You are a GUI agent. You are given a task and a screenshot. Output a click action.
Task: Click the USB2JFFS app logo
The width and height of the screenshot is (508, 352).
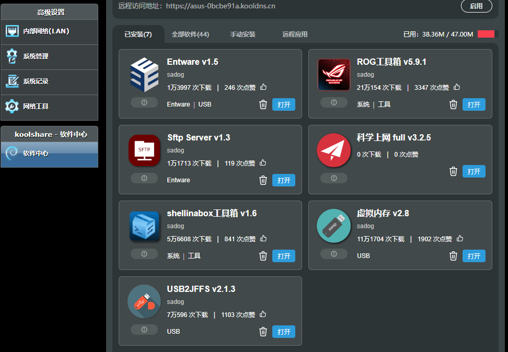[x=144, y=301]
